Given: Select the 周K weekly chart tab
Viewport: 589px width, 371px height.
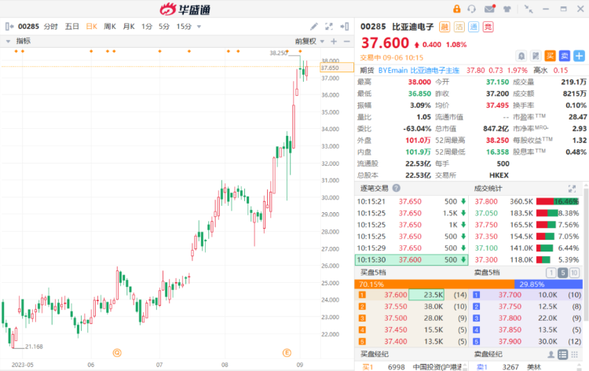Looking at the screenshot, I should pos(110,26).
